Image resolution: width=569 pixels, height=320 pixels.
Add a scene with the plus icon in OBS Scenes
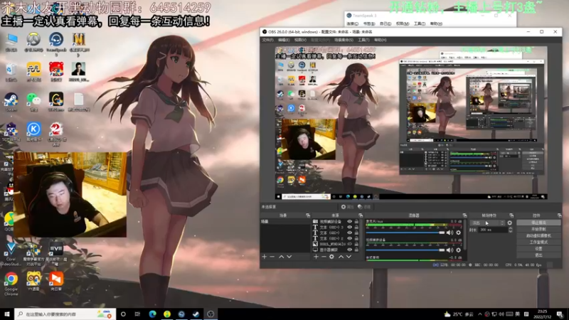click(264, 257)
